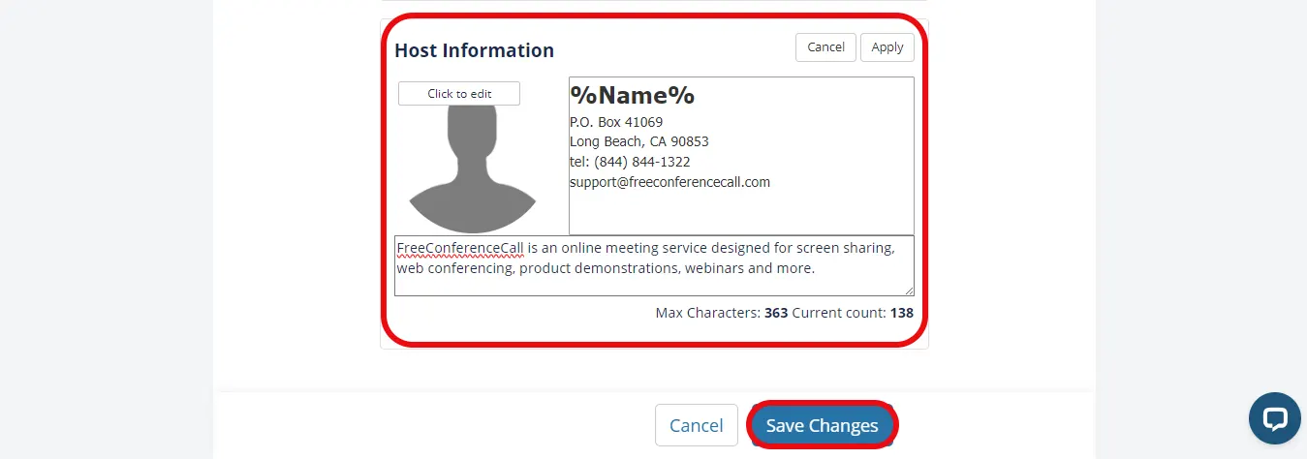
Task: Click Apply in Host Information panel
Action: [887, 47]
